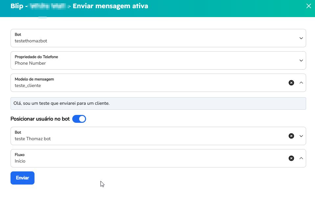Close the Enviar mensagem ativa dialog
The height and width of the screenshot is (198, 315).
tap(308, 6)
